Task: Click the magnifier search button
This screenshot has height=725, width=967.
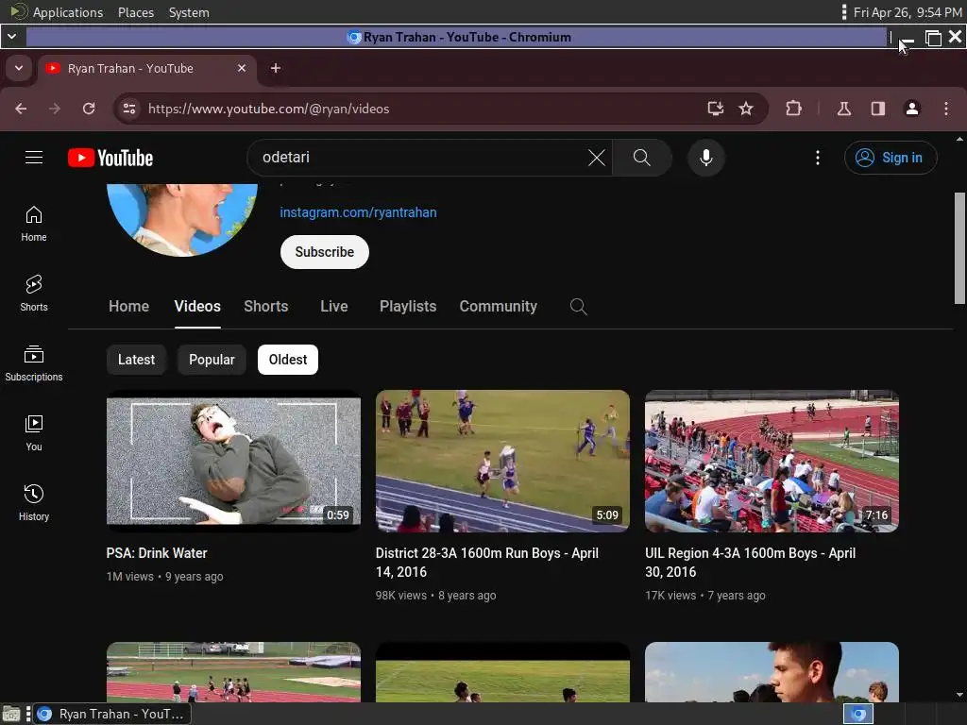Action: (642, 158)
